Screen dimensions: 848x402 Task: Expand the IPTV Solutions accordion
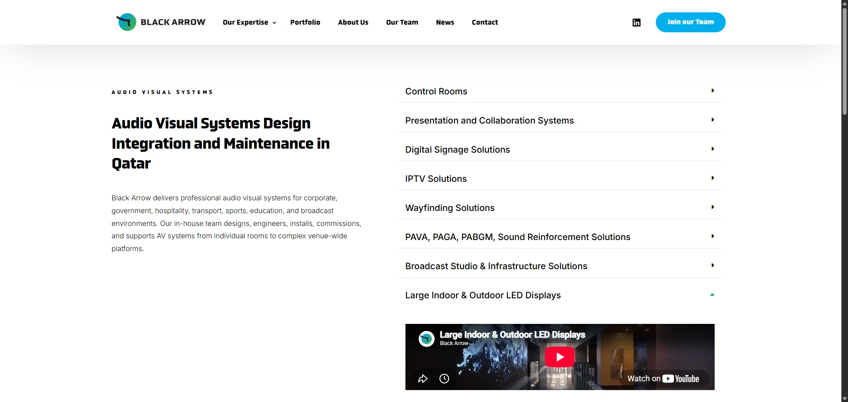point(560,179)
